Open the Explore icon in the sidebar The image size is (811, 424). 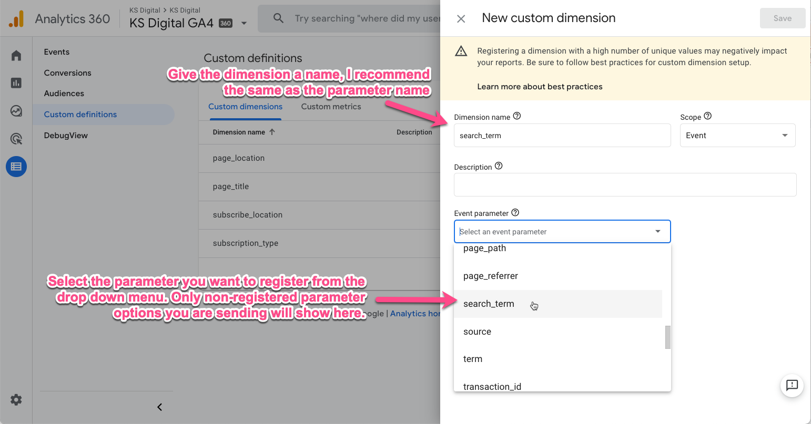pos(16,111)
